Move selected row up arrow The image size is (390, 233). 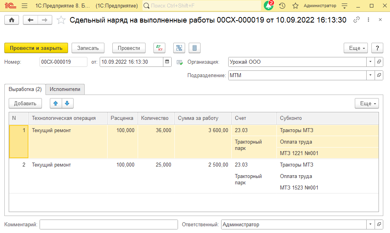point(56,103)
